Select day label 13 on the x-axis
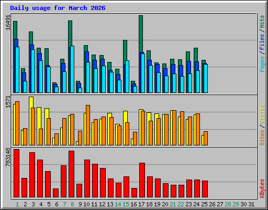The height and width of the screenshot is (210, 268). coord(110,204)
